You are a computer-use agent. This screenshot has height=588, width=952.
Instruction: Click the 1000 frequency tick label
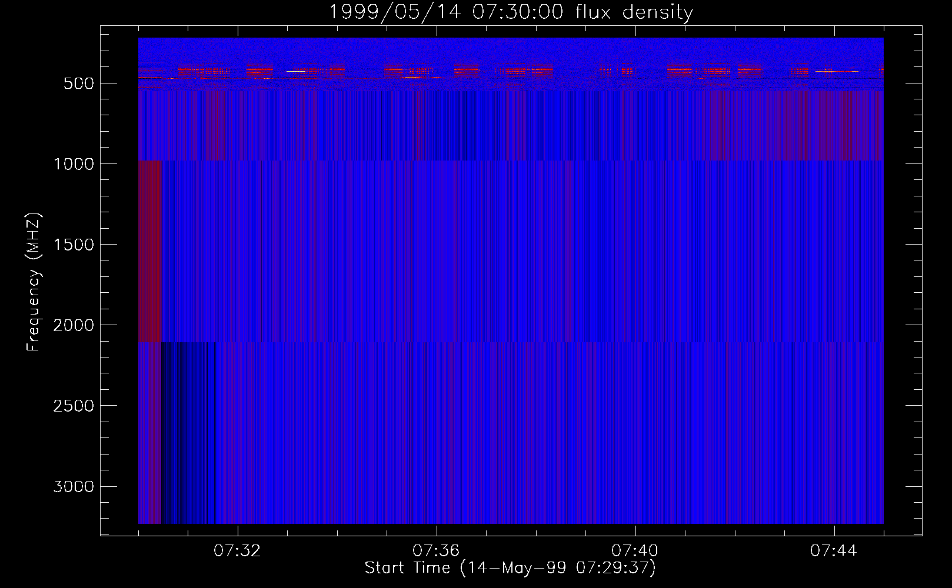pyautogui.click(x=74, y=164)
